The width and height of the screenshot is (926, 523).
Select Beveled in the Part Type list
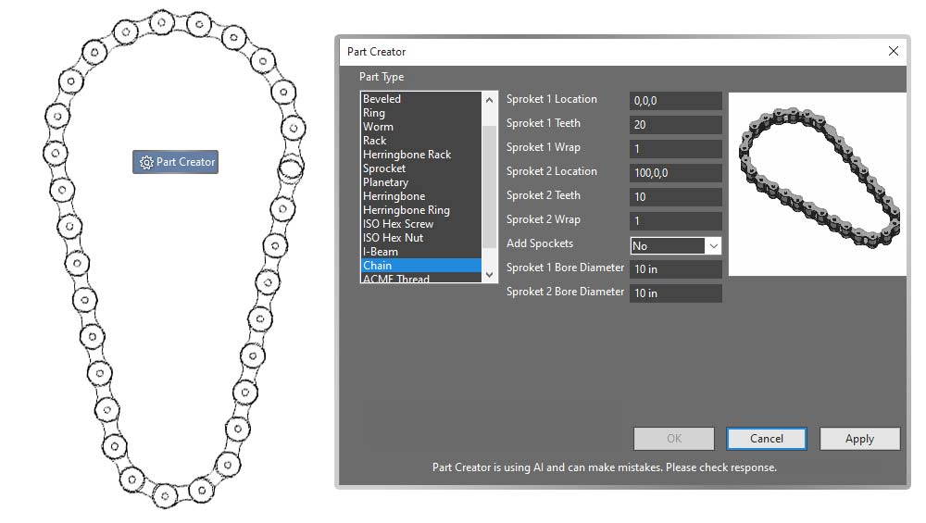click(421, 99)
